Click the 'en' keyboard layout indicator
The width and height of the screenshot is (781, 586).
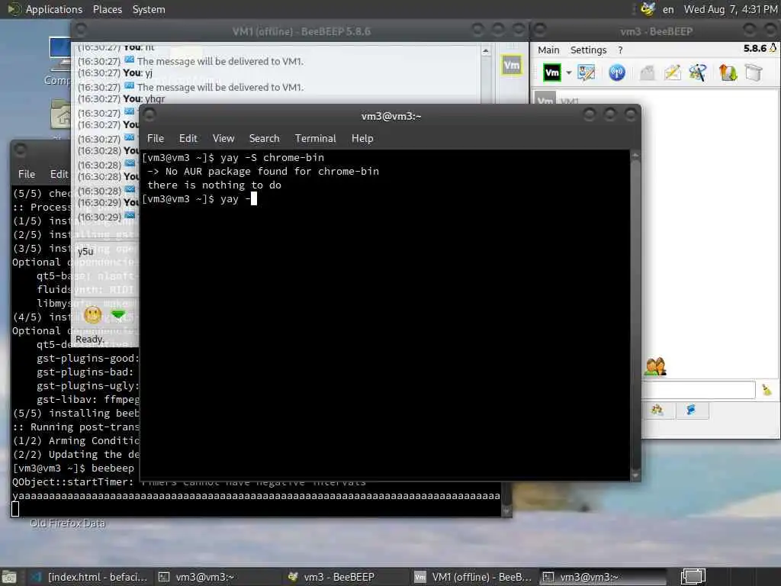tap(668, 9)
